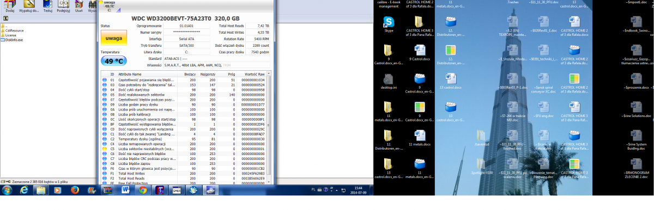Click the Usuń toolbar icon in WinRAR
This screenshot has width=654, height=210.
coord(80,6)
